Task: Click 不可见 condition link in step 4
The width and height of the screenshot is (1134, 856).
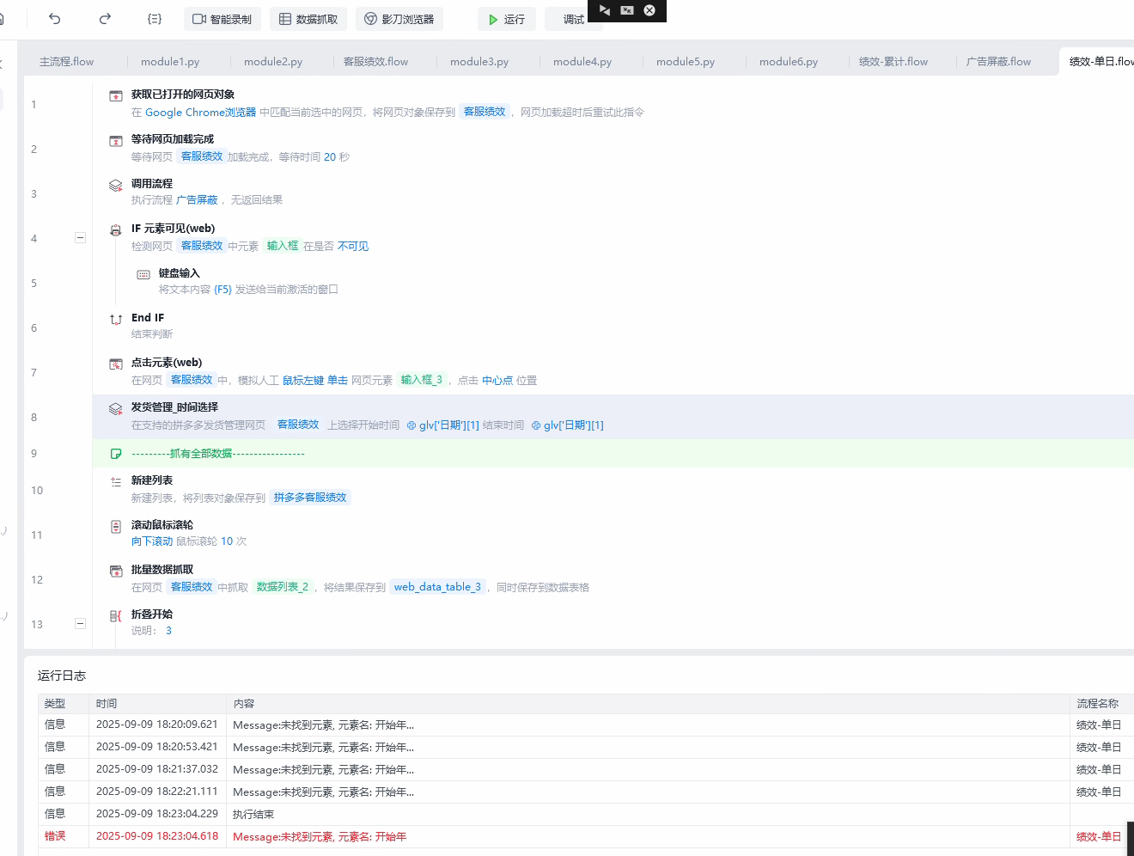Action: pos(353,247)
